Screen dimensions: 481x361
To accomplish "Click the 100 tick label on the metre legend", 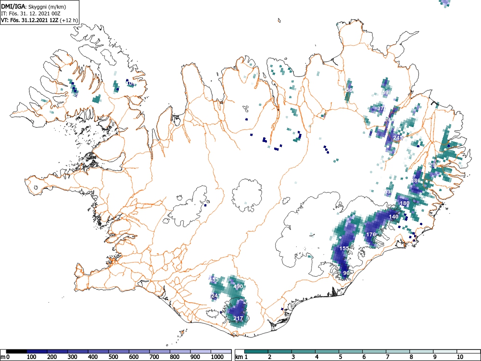I will 32,357.
